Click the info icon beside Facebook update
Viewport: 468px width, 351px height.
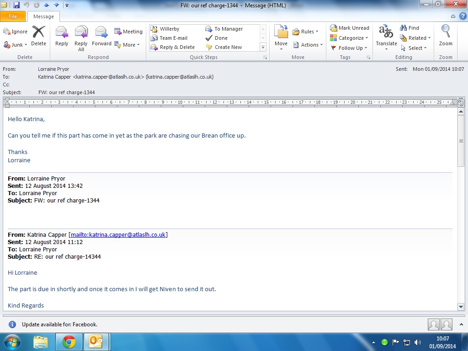[x=12, y=324]
